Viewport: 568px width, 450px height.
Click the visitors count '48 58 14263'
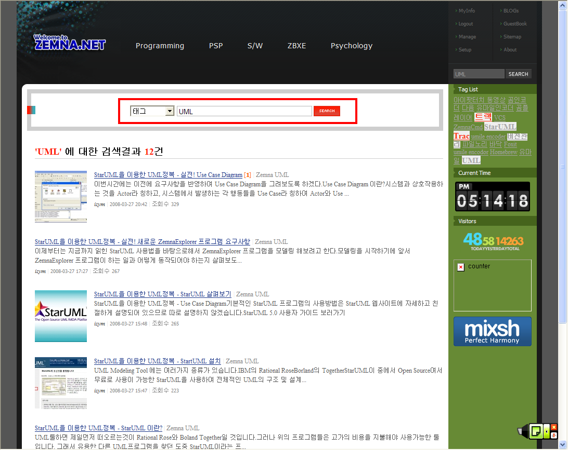pyautogui.click(x=494, y=241)
